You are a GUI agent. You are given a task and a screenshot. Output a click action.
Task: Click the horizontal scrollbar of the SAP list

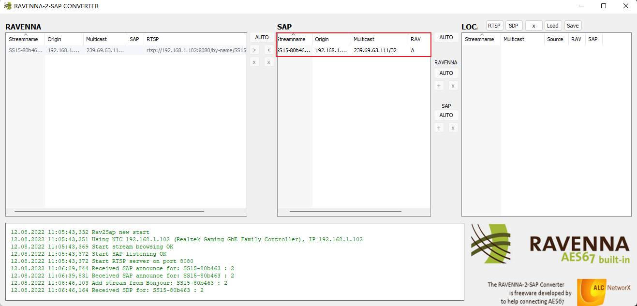345,212
